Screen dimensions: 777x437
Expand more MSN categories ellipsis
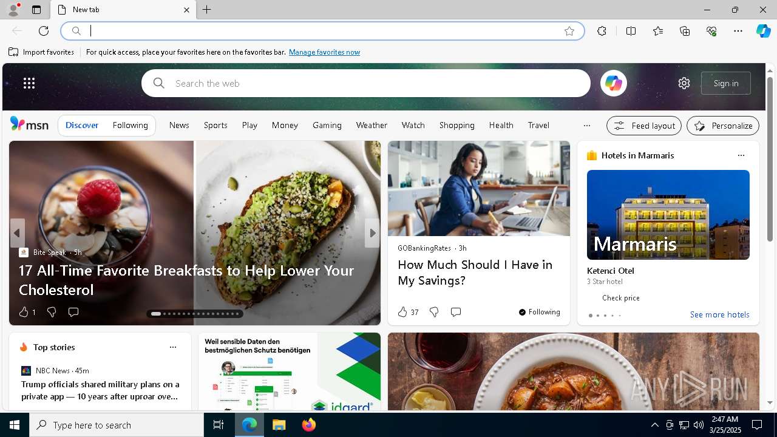pyautogui.click(x=586, y=126)
